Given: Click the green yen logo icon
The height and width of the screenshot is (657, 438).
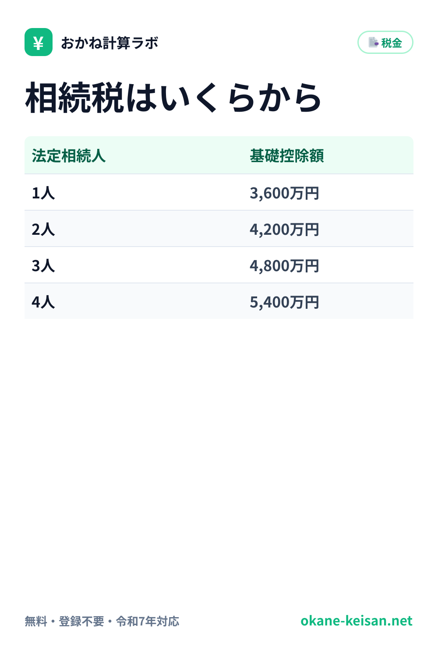Looking at the screenshot, I should (x=39, y=42).
